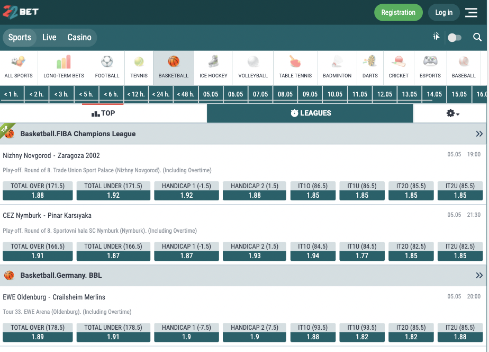489x352 pixels.
Task: Bet Total Over 166.5 at 1.91
Action: (x=38, y=251)
